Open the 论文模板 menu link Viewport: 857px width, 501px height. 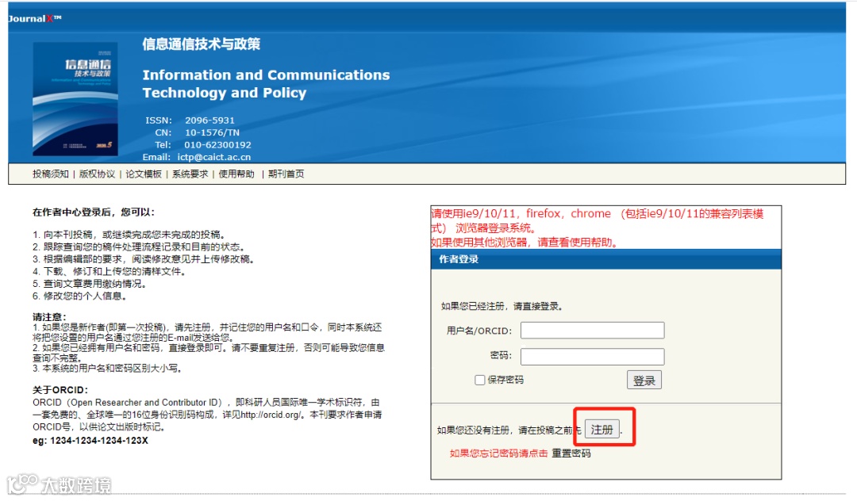144,174
